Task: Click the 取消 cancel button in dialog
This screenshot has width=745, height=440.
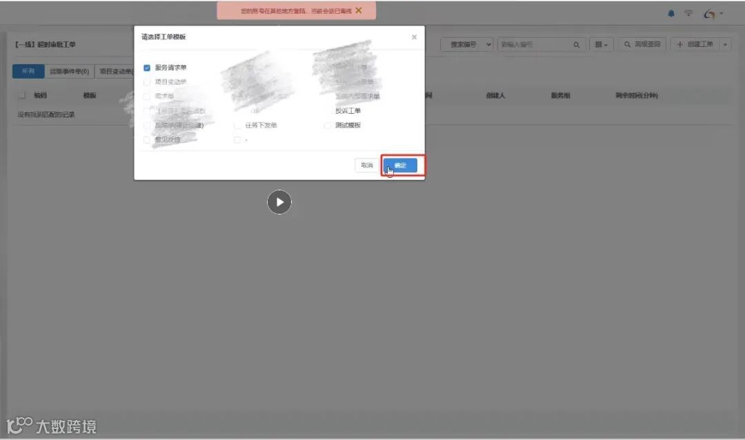Action: [367, 166]
